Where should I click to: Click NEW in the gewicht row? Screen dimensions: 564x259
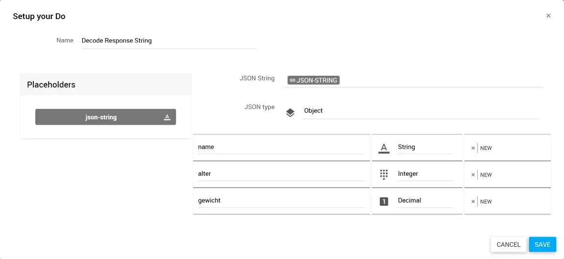point(486,202)
